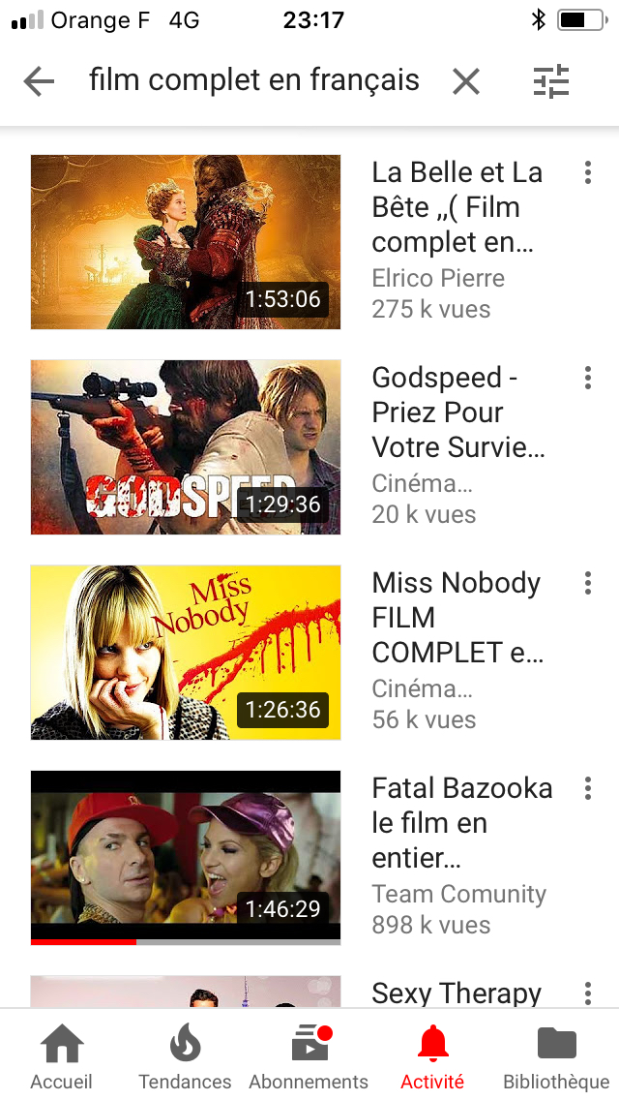Screen dimensions: 619x1100
Task: Open the search filters icon
Action: point(551,81)
